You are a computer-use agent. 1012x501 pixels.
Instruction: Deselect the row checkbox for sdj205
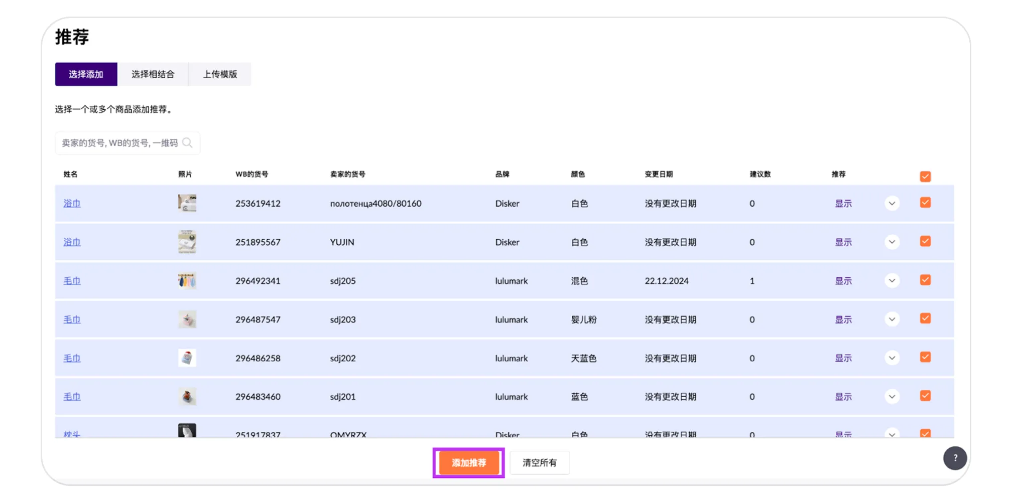pyautogui.click(x=925, y=280)
